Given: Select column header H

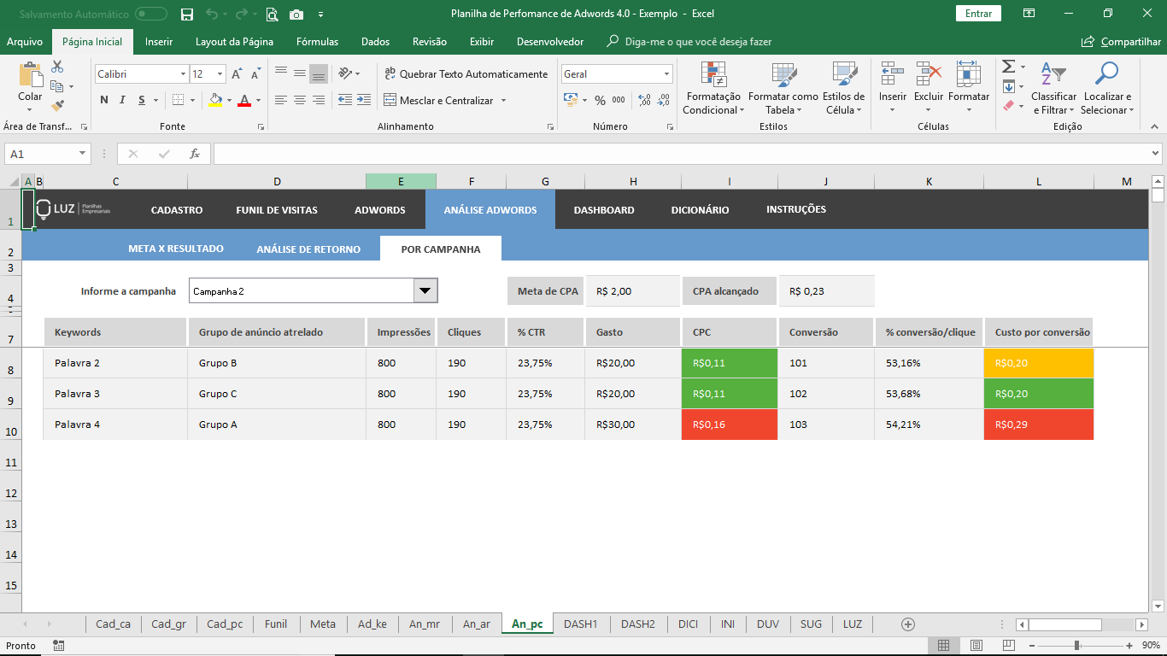Looking at the screenshot, I should [633, 181].
